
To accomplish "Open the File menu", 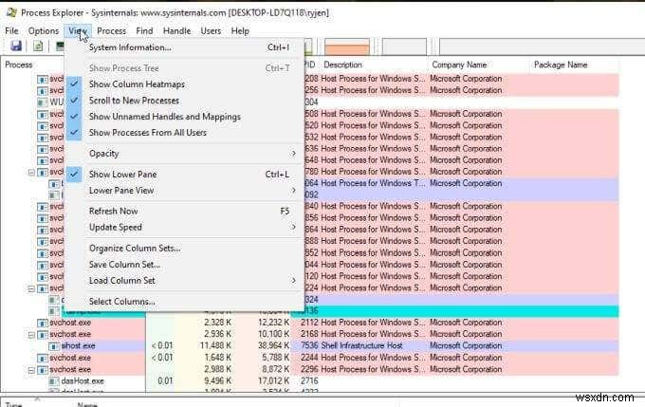I will click(x=11, y=31).
